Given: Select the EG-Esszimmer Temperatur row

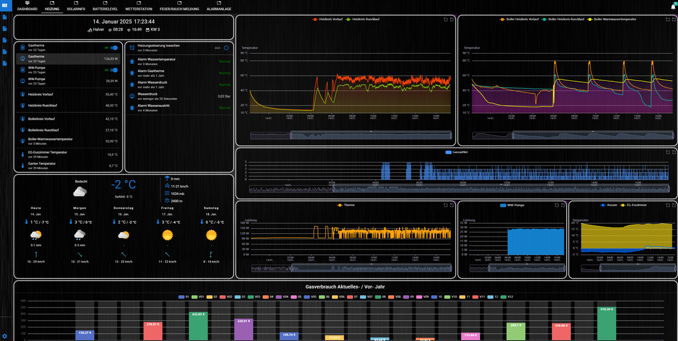Looking at the screenshot, I should click(69, 154).
